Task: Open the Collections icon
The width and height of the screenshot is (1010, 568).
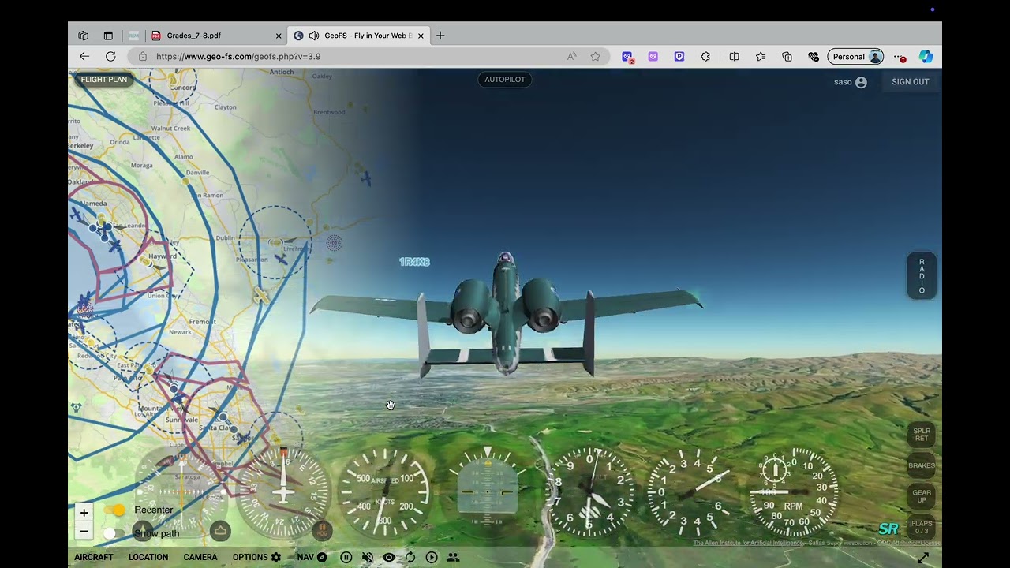Action: [787, 57]
